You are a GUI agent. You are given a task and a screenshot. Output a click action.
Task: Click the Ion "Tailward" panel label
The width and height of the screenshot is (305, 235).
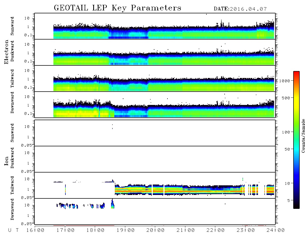pos(12,185)
